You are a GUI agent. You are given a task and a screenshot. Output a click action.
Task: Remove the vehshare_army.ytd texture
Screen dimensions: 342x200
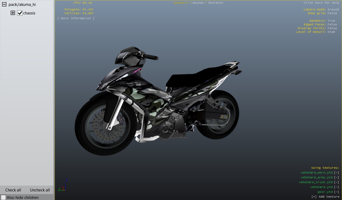336,177
